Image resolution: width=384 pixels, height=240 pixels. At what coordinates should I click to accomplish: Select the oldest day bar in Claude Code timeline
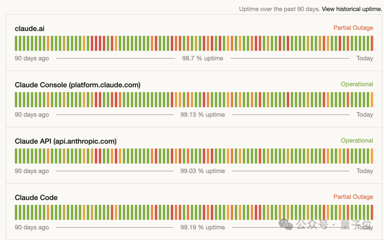[16, 212]
